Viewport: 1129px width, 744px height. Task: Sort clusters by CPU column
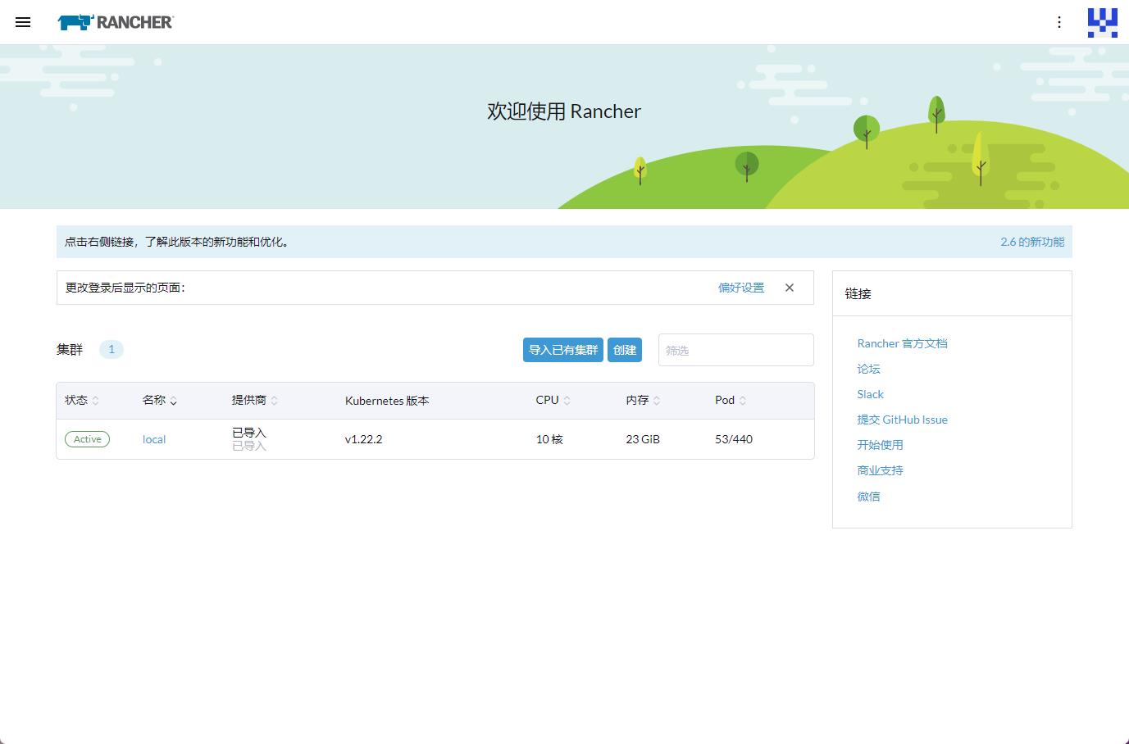(x=553, y=400)
